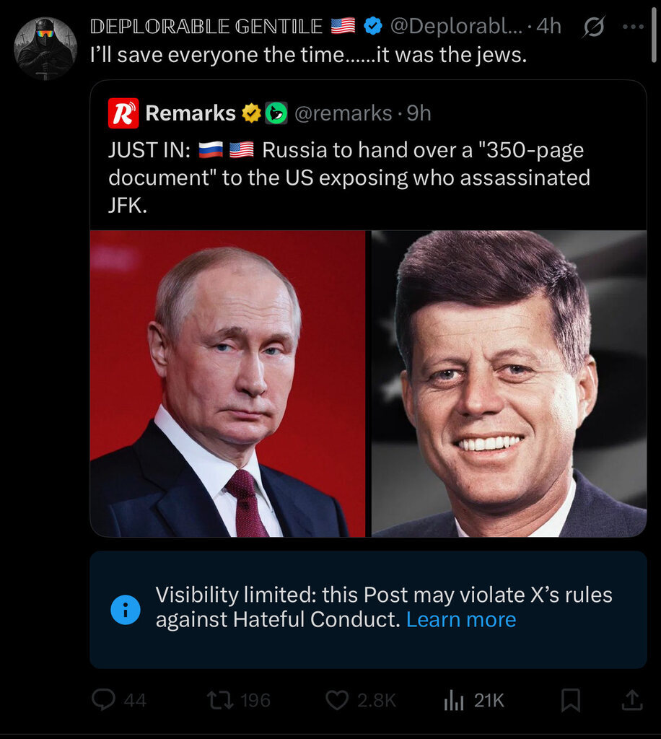Viewport: 661px width, 739px height.
Task: Open the Learn more link
Action: click(x=461, y=620)
